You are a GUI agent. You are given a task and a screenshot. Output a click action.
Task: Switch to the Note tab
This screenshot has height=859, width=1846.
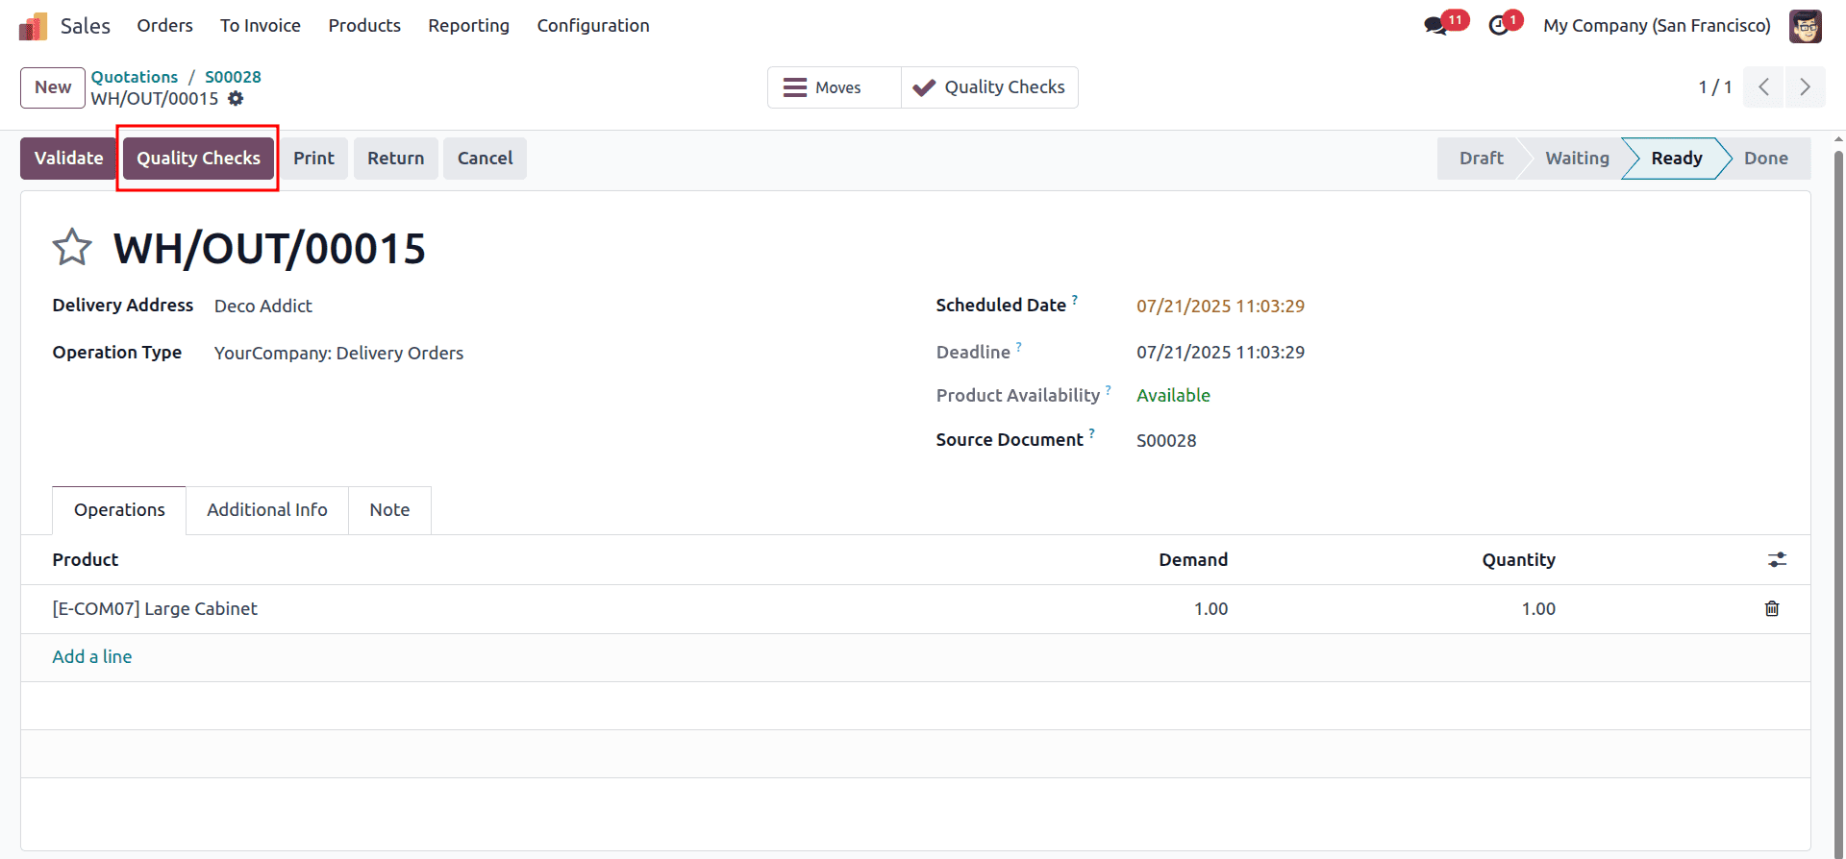(x=389, y=510)
